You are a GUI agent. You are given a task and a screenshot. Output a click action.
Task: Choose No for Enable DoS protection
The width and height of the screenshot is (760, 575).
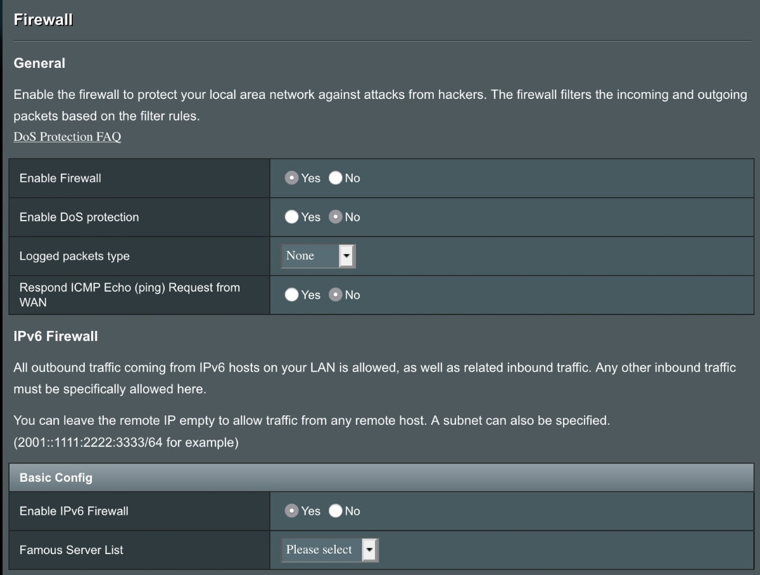[336, 217]
